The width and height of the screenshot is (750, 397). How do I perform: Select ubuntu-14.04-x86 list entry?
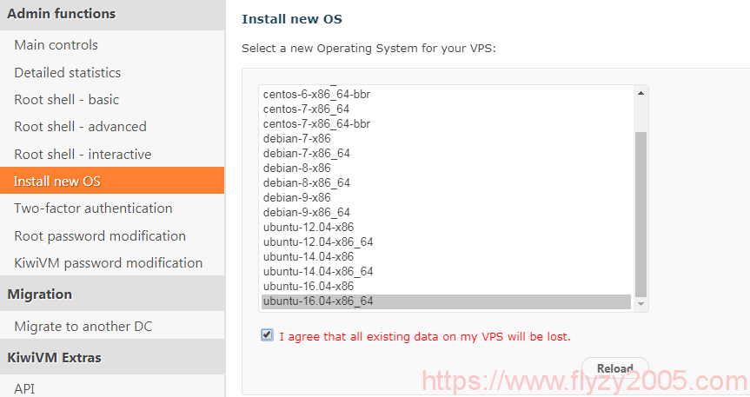click(309, 256)
